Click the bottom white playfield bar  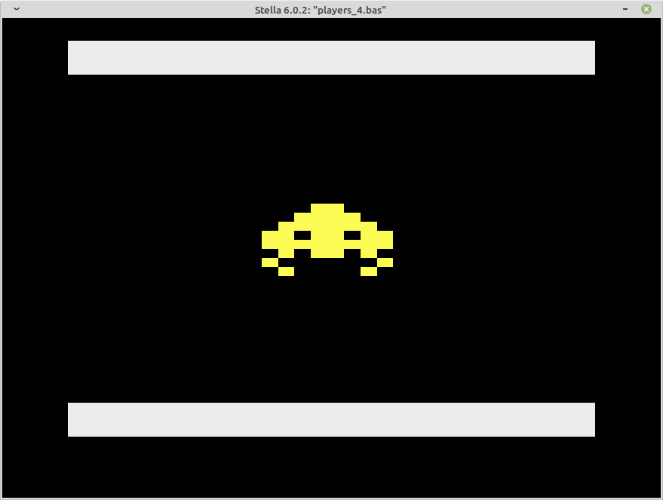pyautogui.click(x=332, y=420)
